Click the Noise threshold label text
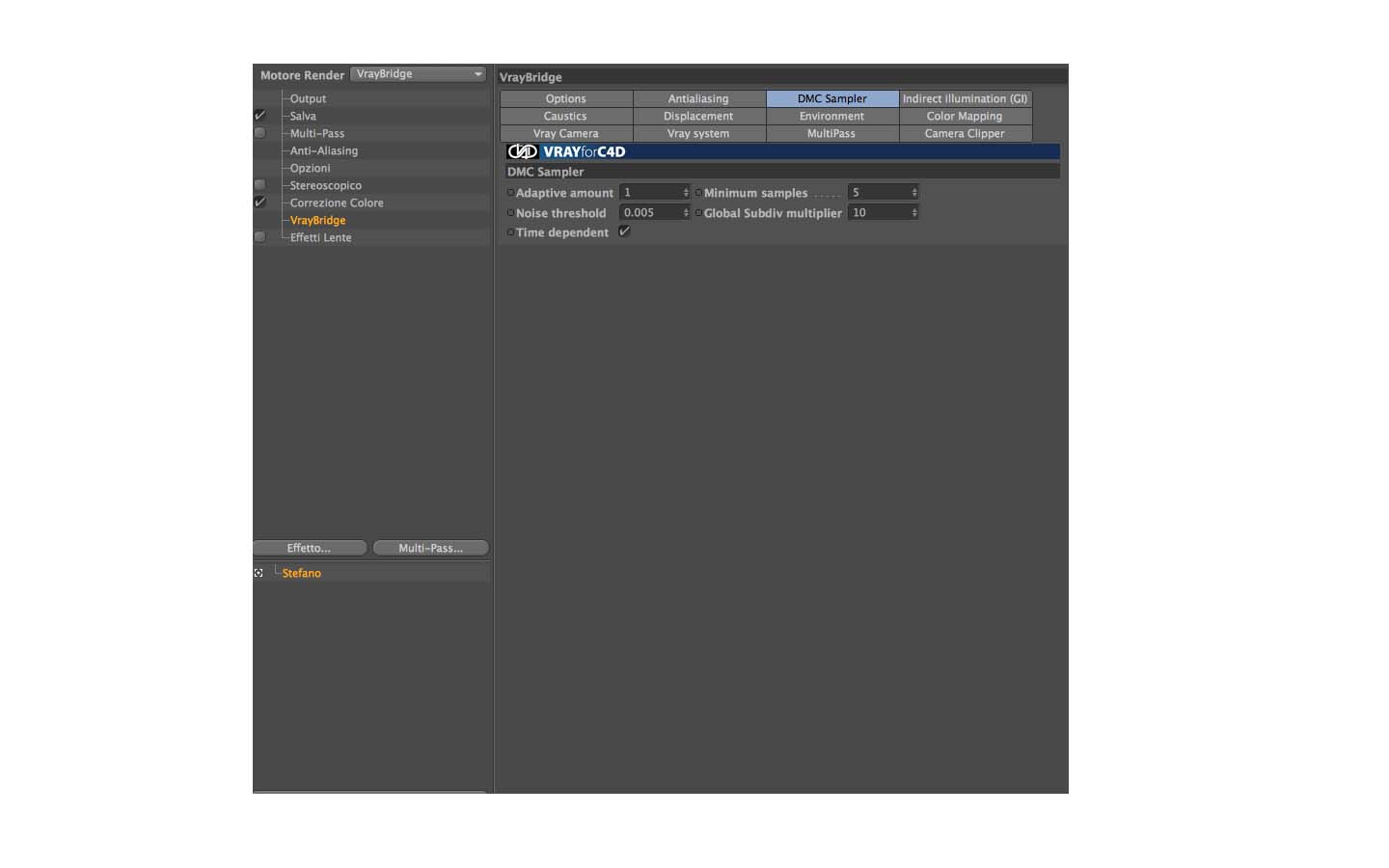The image size is (1389, 868). [x=561, y=213]
